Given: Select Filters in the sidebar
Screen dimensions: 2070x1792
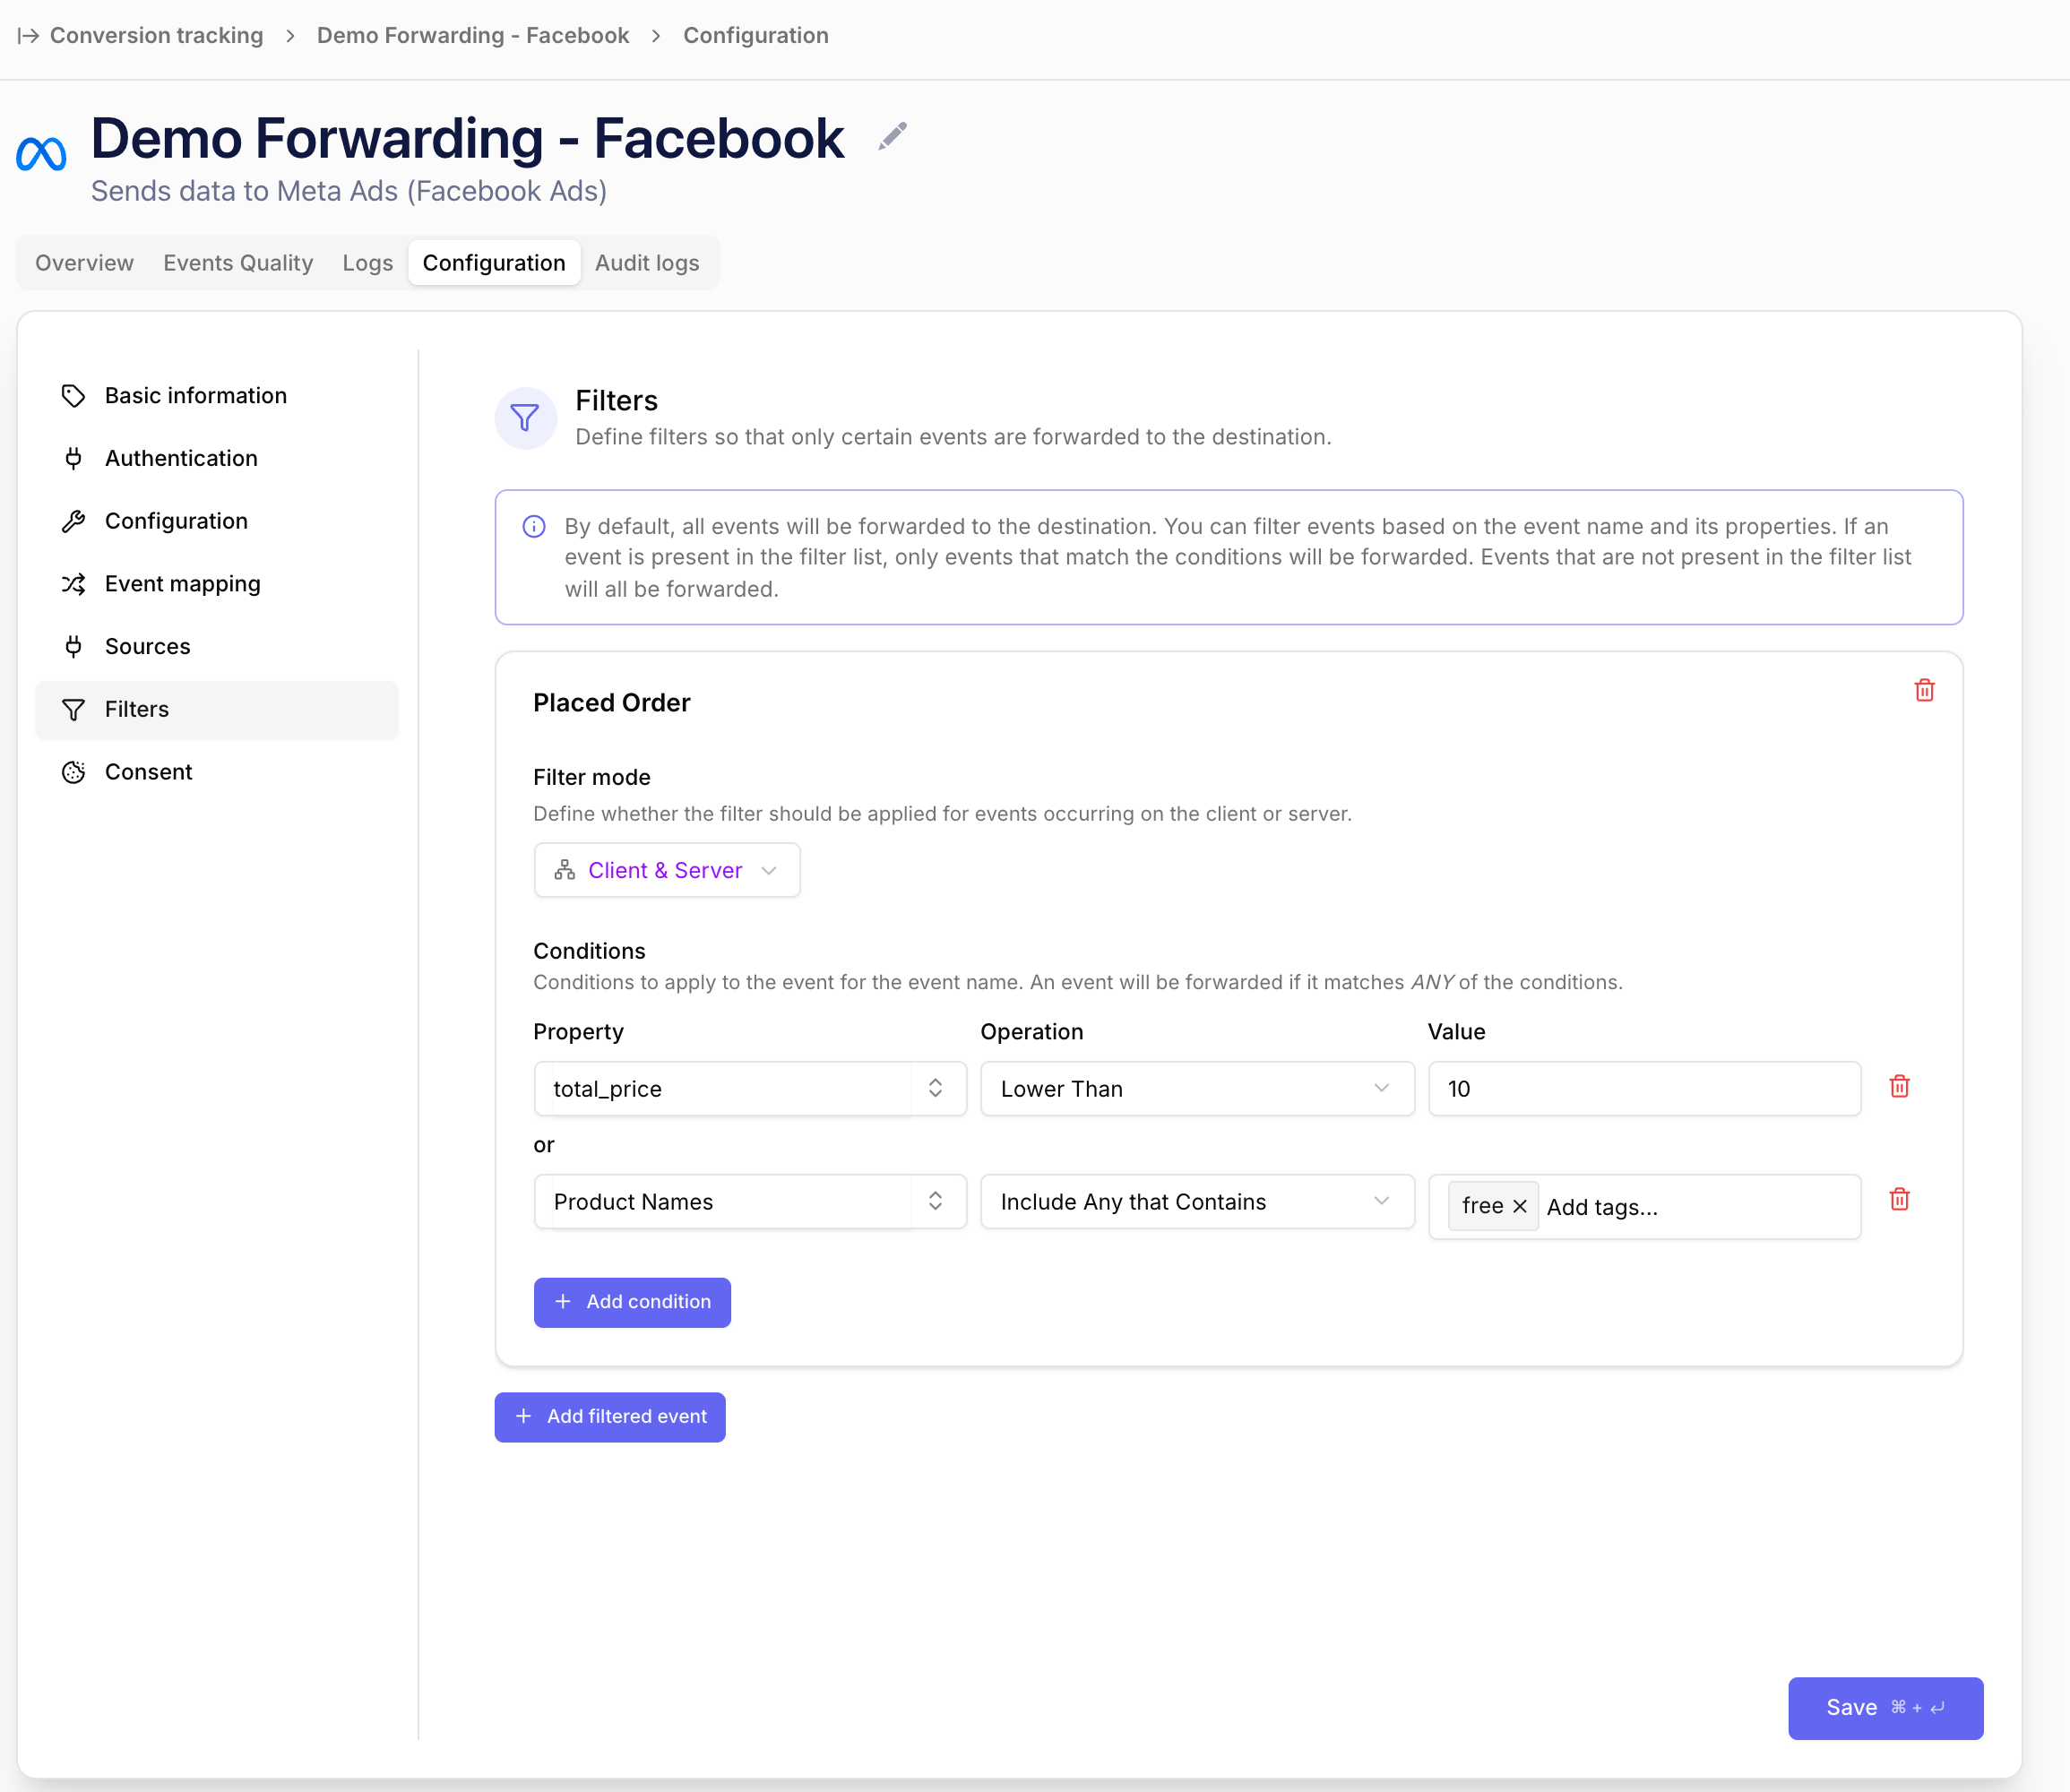Looking at the screenshot, I should pos(216,709).
